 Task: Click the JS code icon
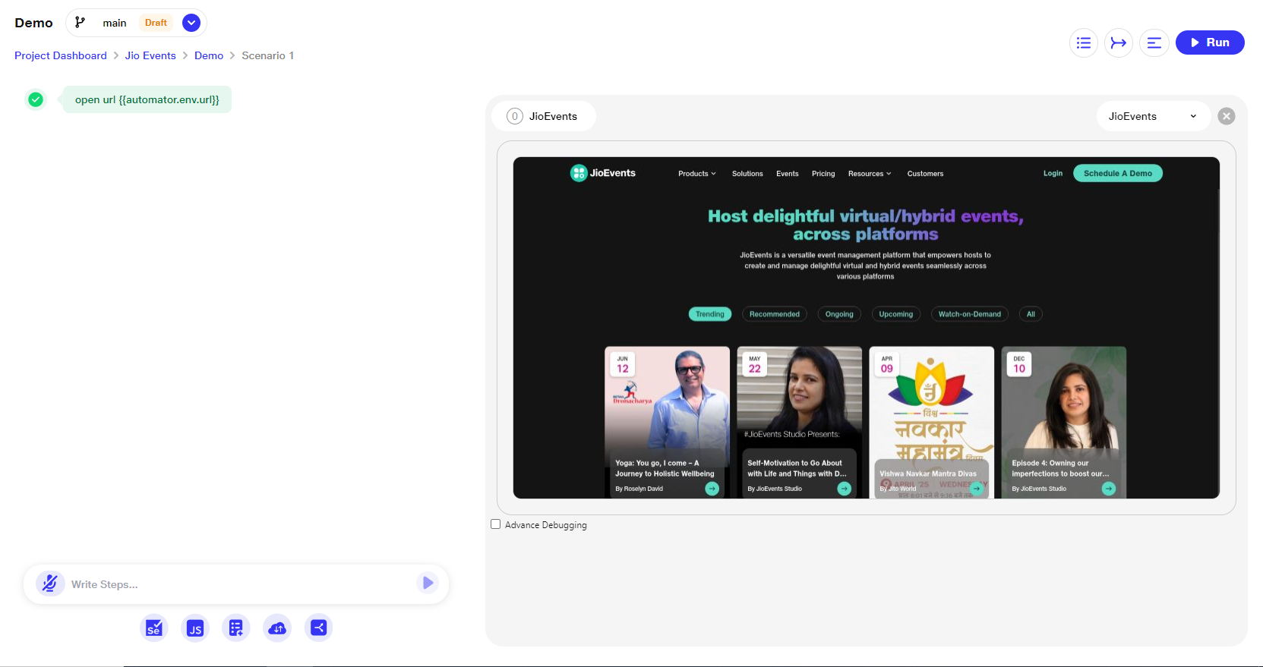click(x=195, y=628)
